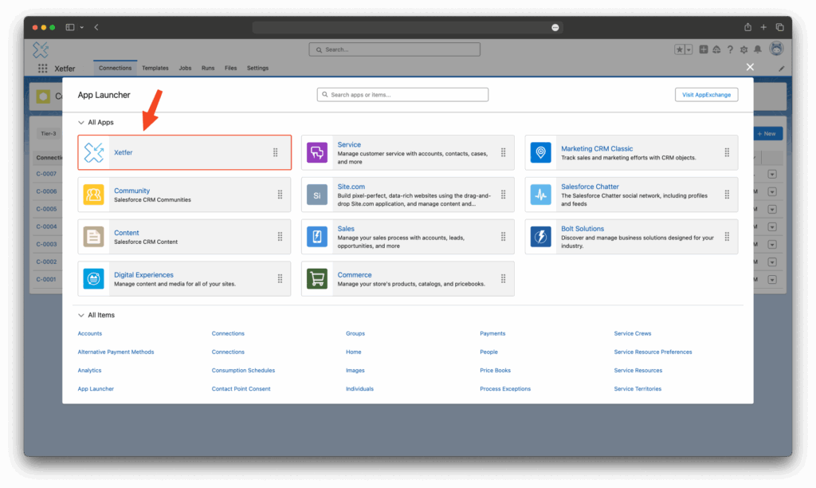Switch to the Templates tab
Image resolution: width=816 pixels, height=488 pixels.
pyautogui.click(x=155, y=69)
